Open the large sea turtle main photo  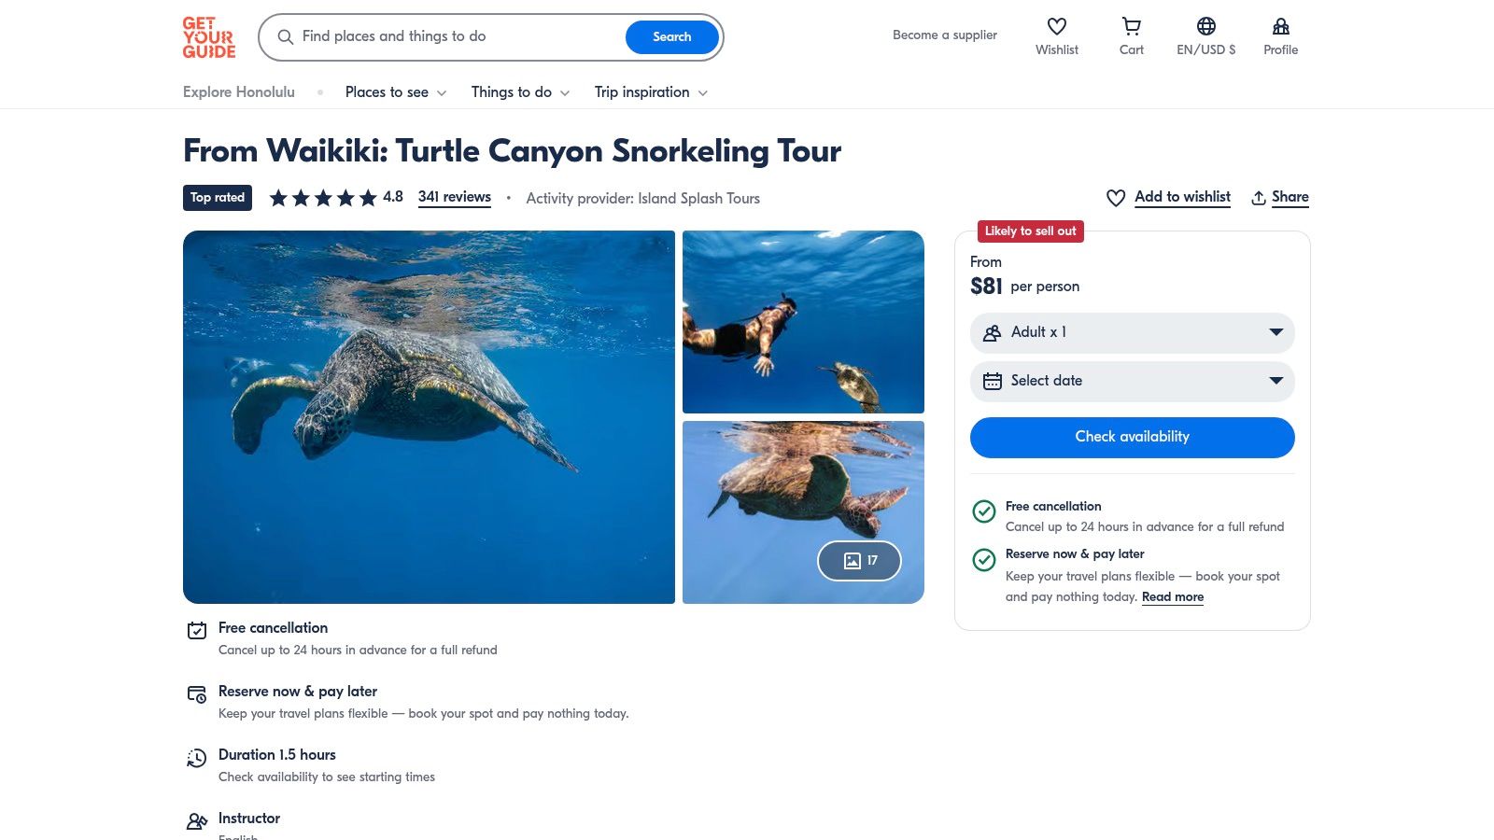point(429,416)
